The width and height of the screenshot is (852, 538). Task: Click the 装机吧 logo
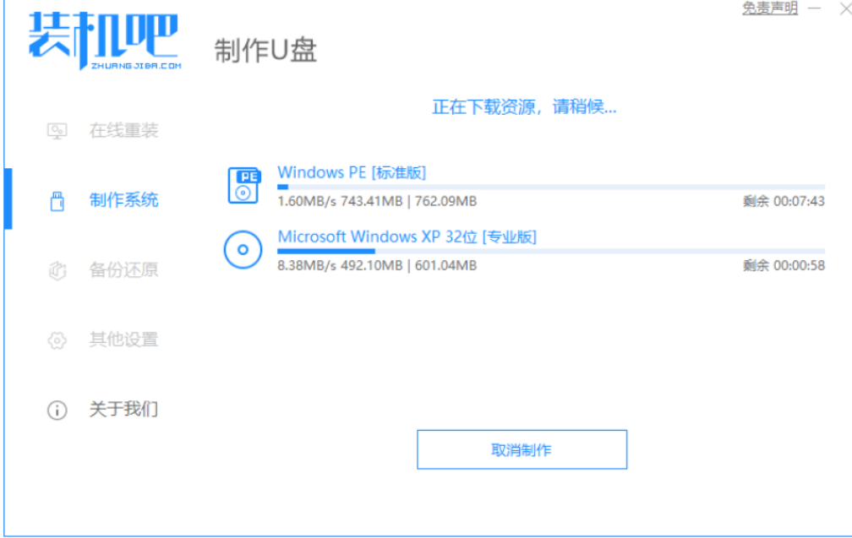[x=104, y=41]
